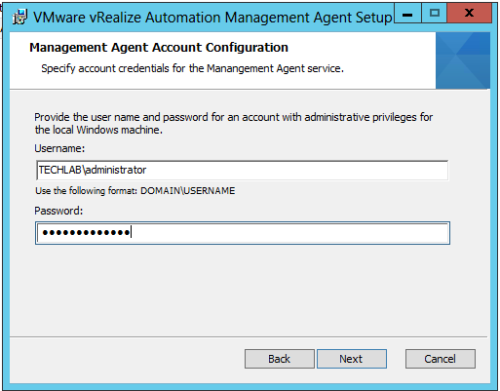The image size is (500, 391).
Task: Go Back to previous setup page
Action: tap(280, 359)
